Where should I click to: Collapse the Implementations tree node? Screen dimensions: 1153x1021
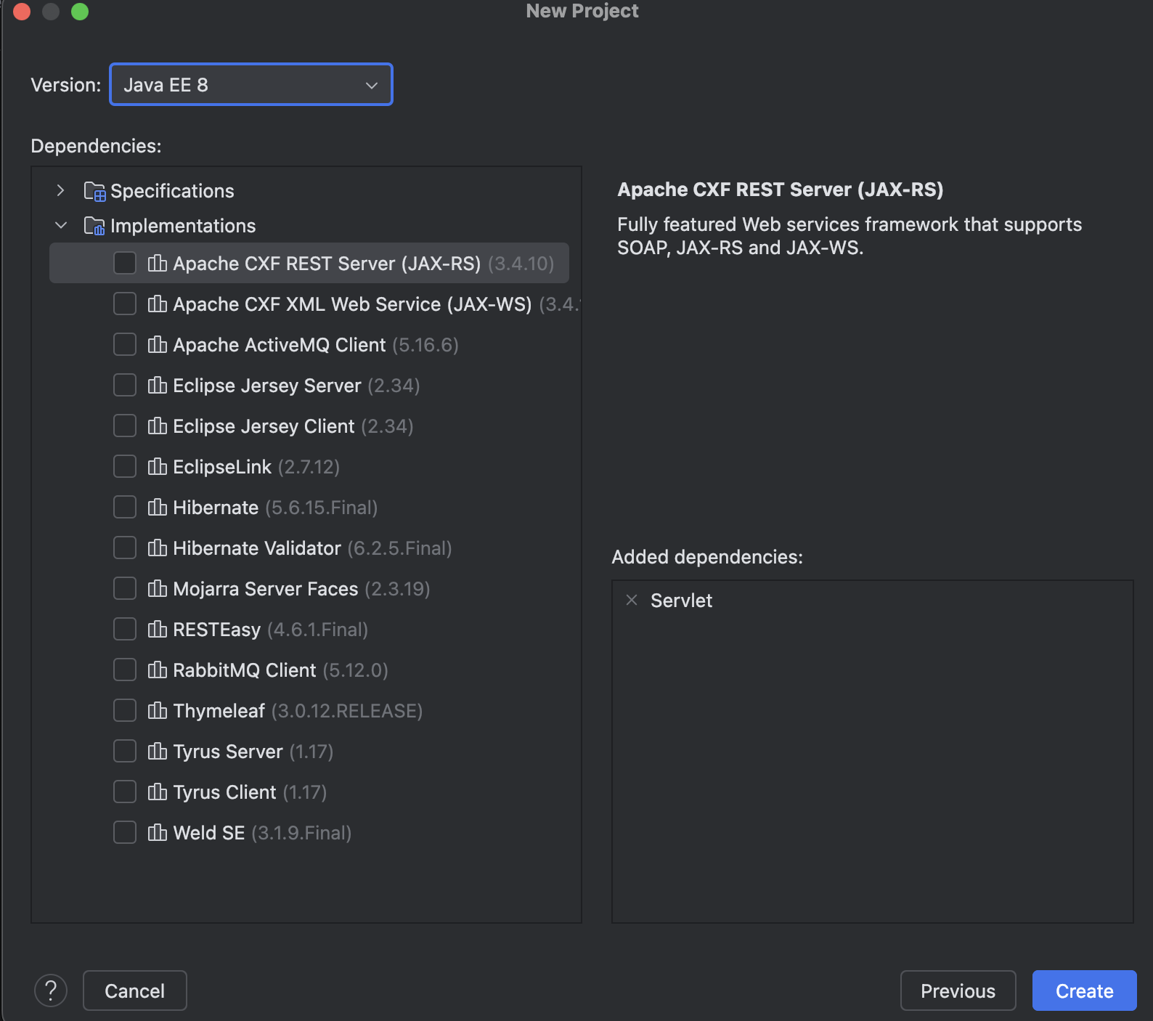pos(61,226)
